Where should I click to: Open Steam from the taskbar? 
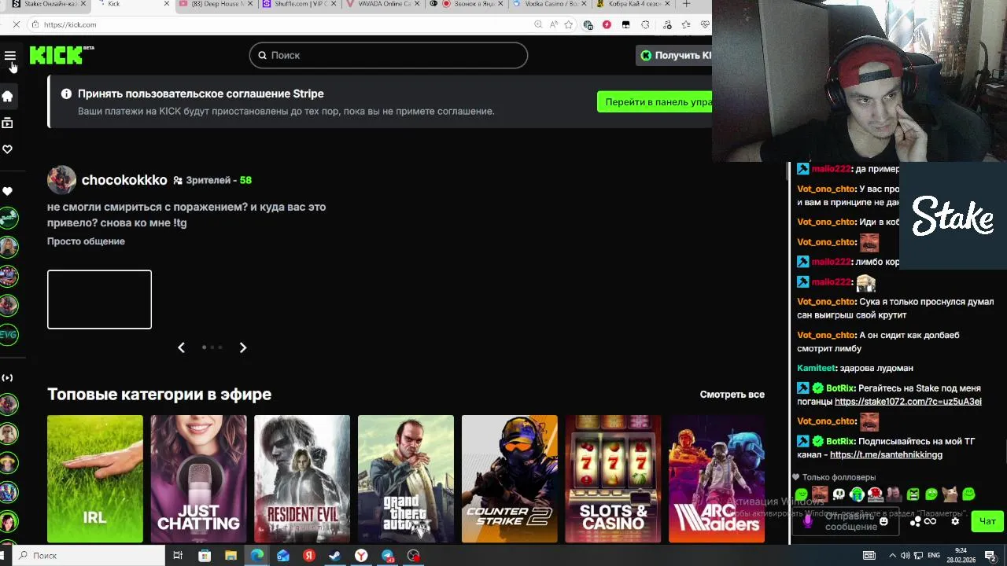coord(335,556)
